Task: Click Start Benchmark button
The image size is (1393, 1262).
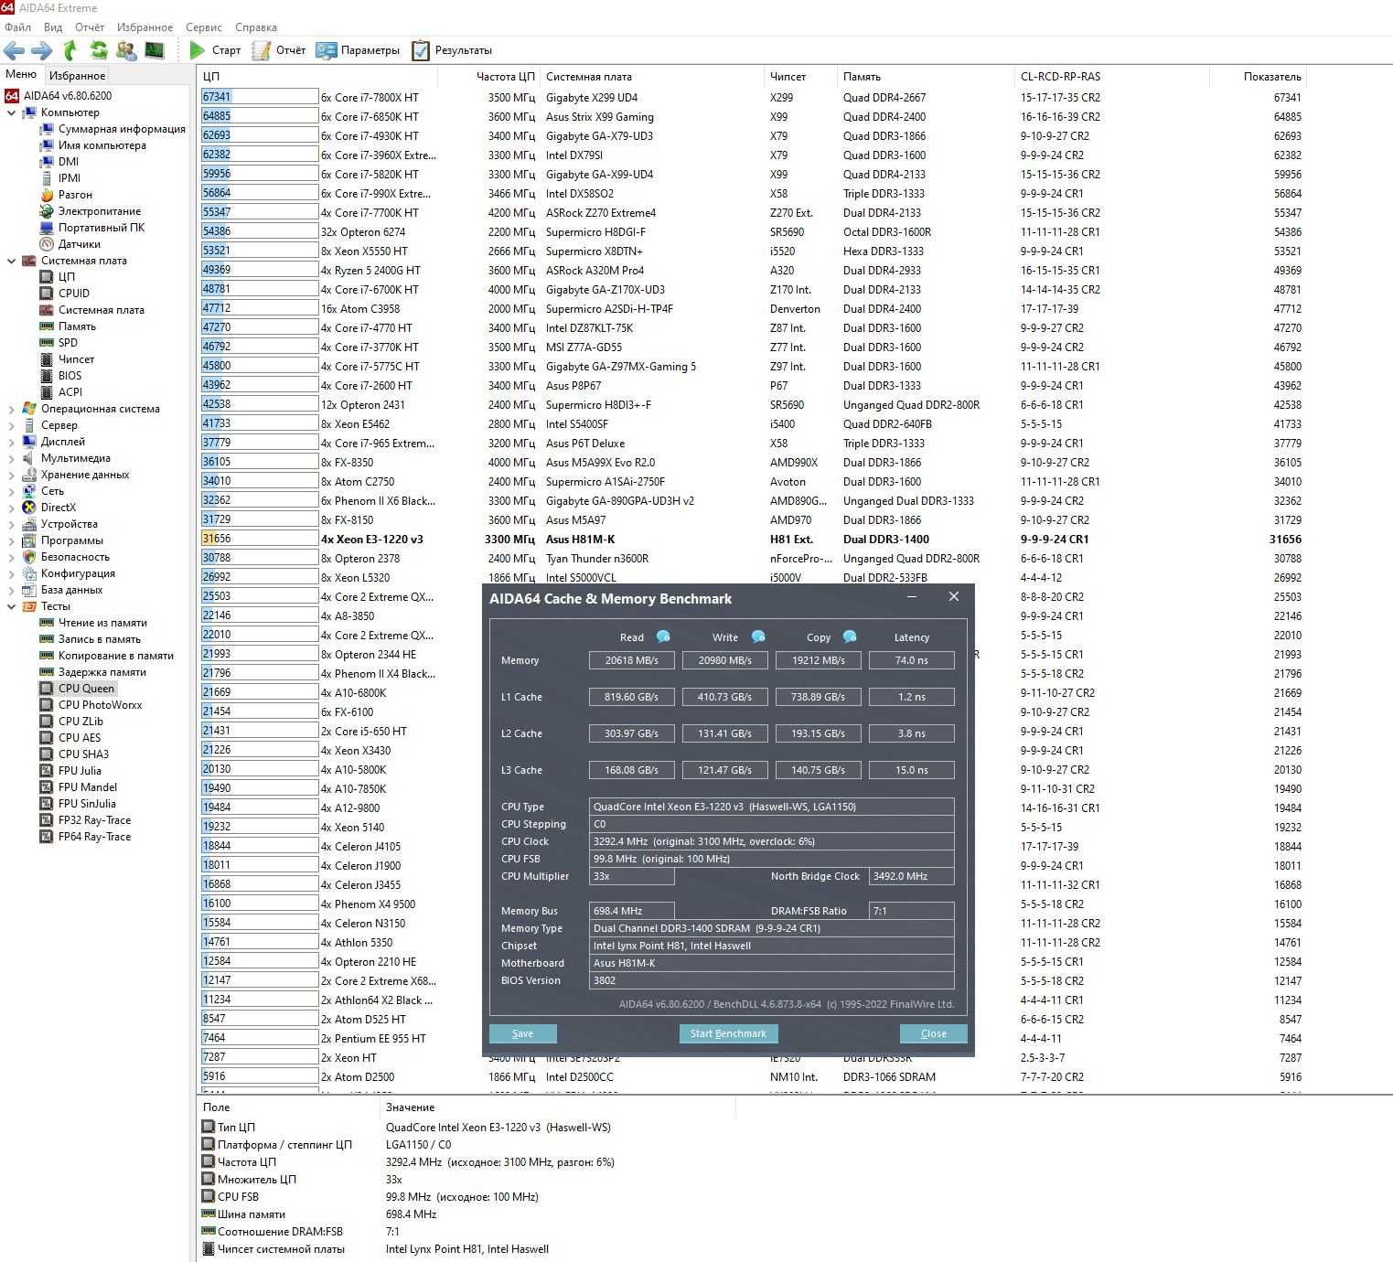Action: pos(728,1033)
